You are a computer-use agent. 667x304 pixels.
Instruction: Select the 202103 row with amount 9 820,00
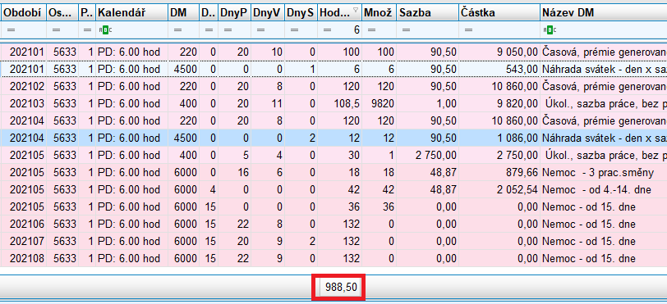333,103
